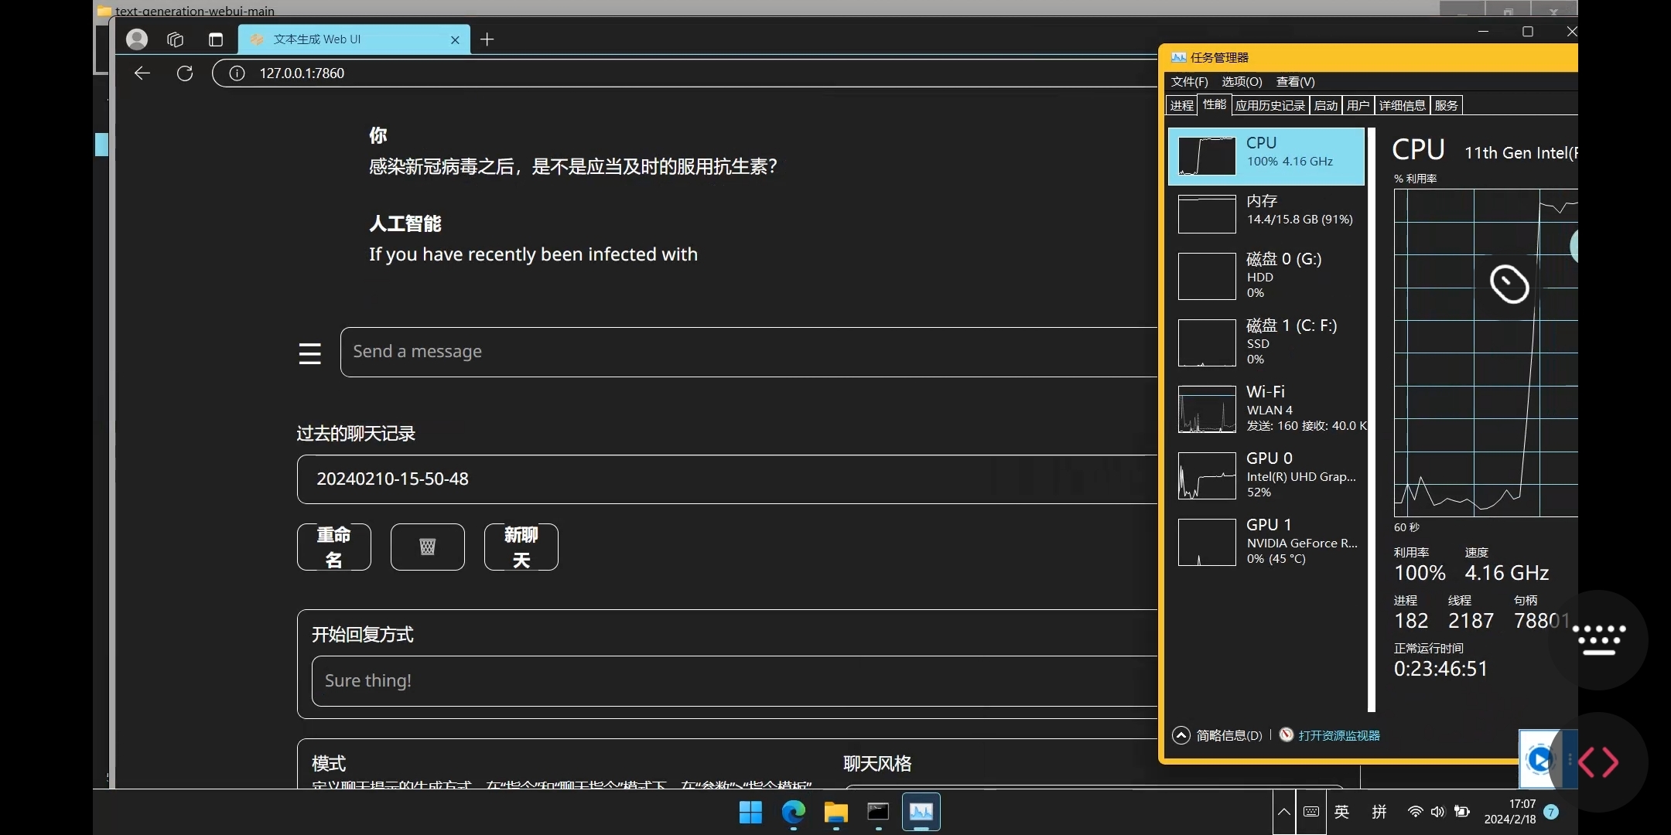
Task: Go back using browser back arrow
Action: (x=142, y=73)
